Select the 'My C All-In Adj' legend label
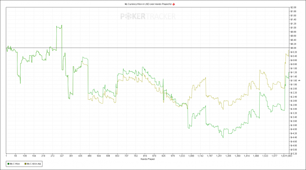 tap(34, 164)
